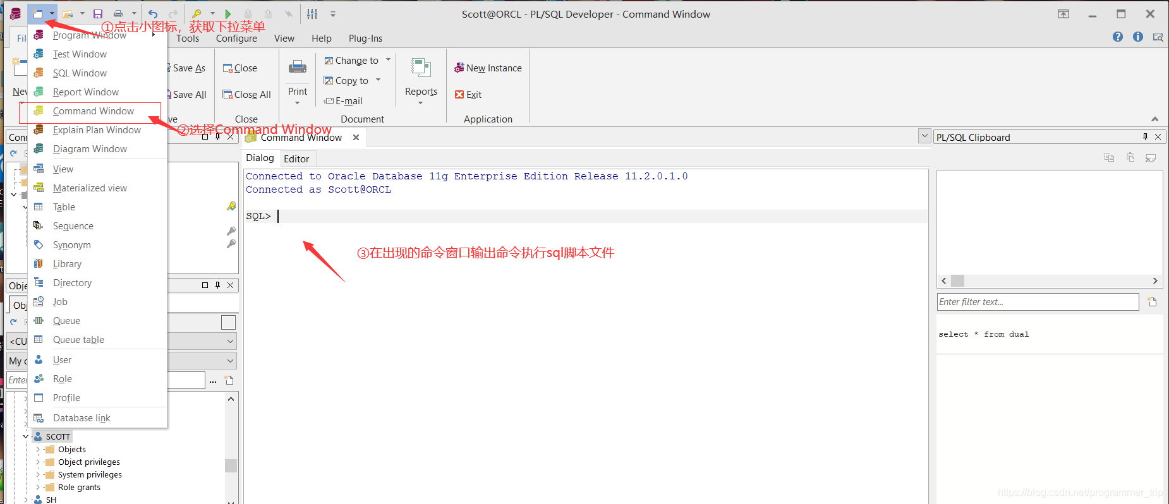Open the Configure ribbon tab

[236, 39]
